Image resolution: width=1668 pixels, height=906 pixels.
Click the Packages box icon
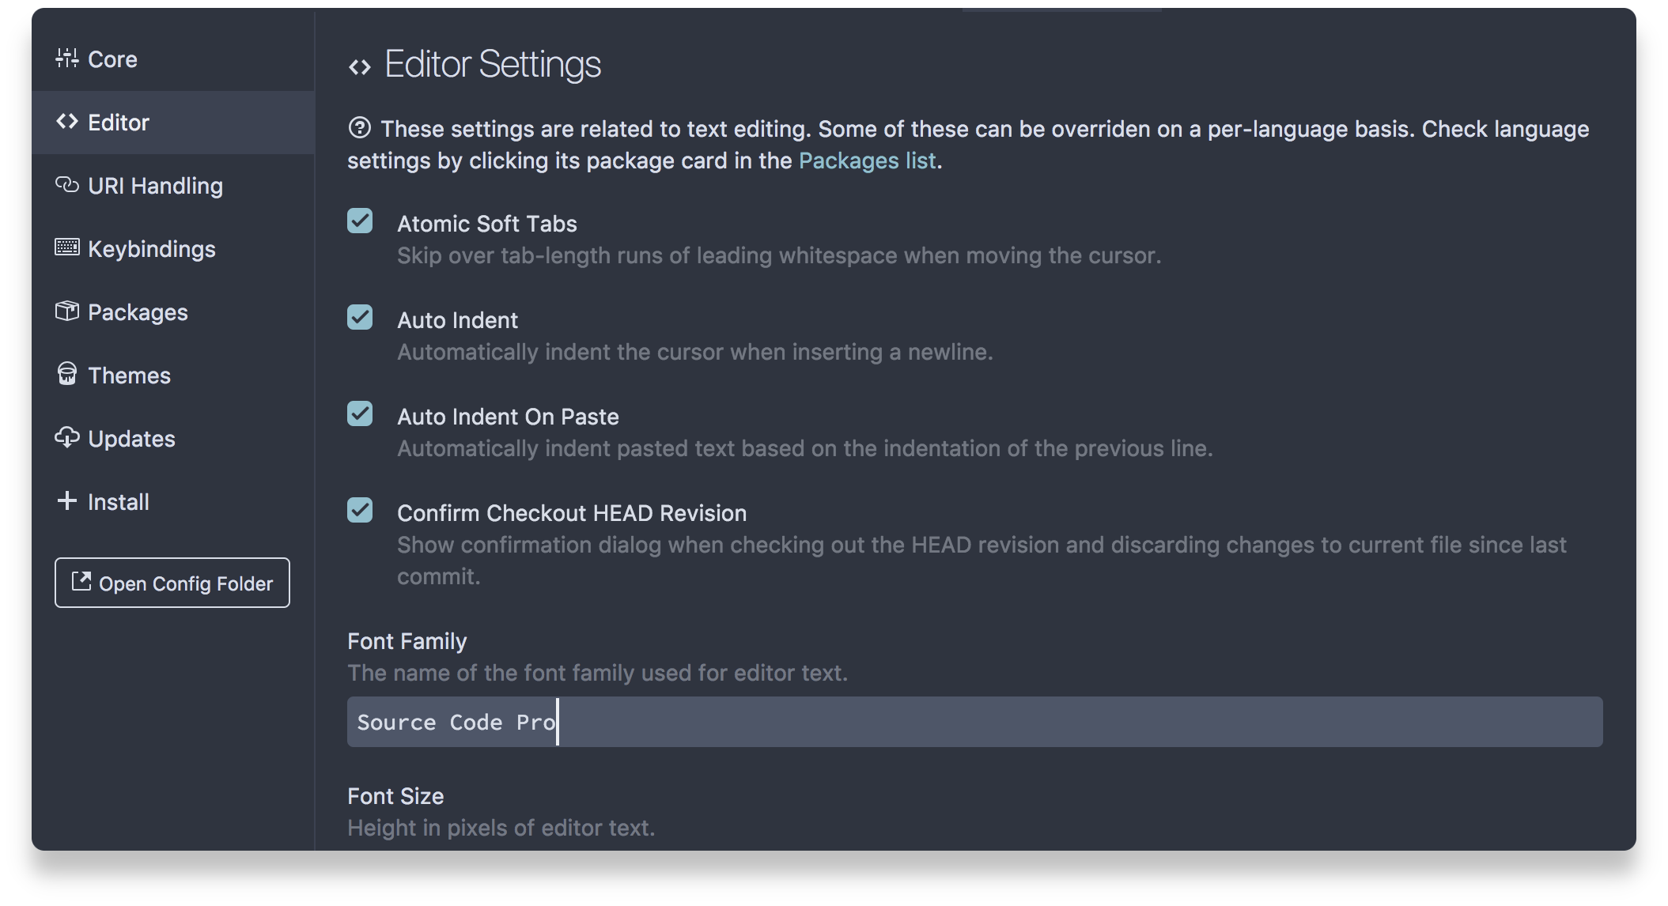[67, 311]
